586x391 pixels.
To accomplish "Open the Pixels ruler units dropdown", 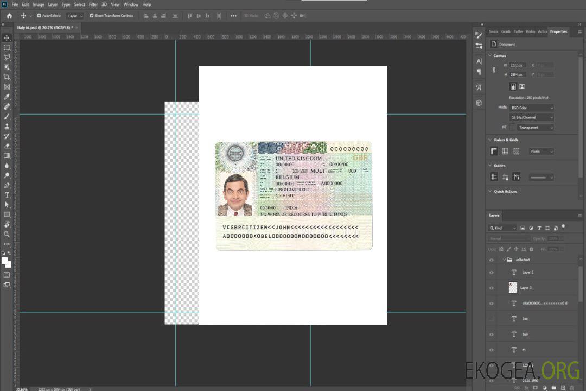I will (541, 152).
